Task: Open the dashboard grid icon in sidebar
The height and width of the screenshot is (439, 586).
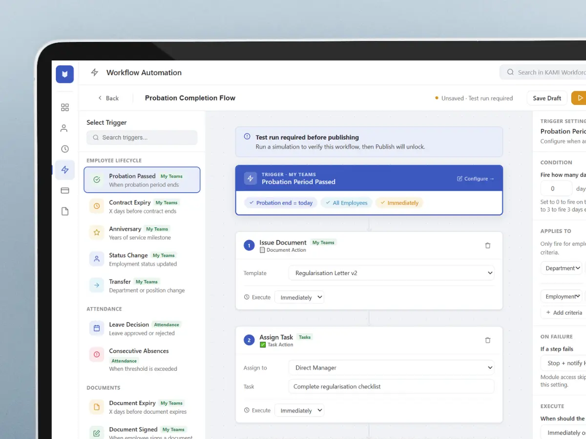Action: pyautogui.click(x=65, y=107)
